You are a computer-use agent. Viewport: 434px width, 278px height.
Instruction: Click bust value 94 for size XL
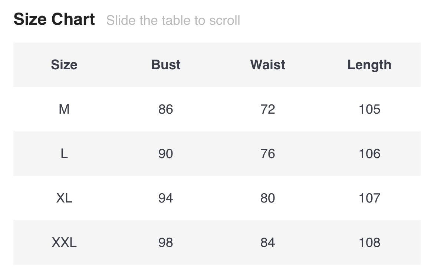click(166, 198)
